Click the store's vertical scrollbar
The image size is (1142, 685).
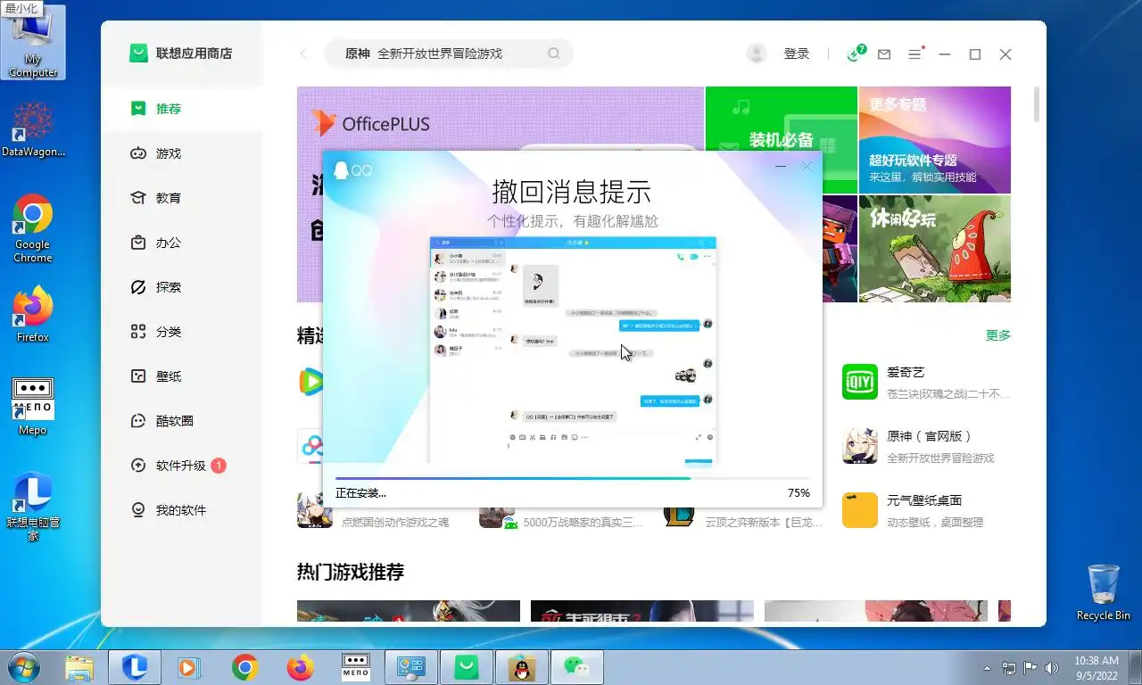pos(1036,103)
